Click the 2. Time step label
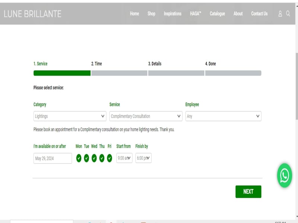 96,64
